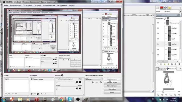Open the Справка menu
182x102 pixels.
(72, 5)
